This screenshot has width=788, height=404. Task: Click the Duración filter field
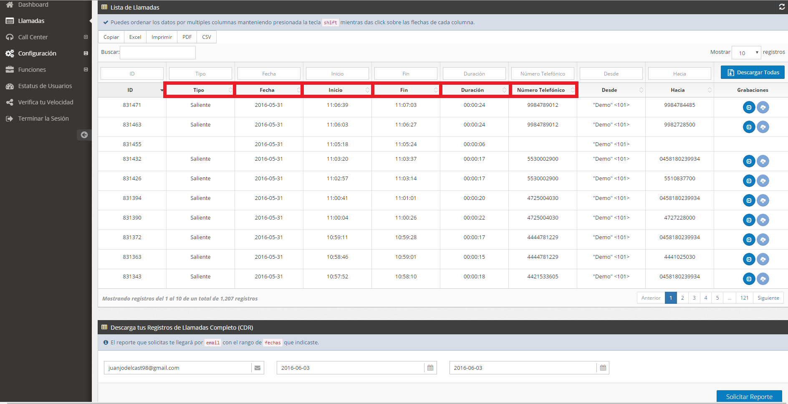(474, 74)
